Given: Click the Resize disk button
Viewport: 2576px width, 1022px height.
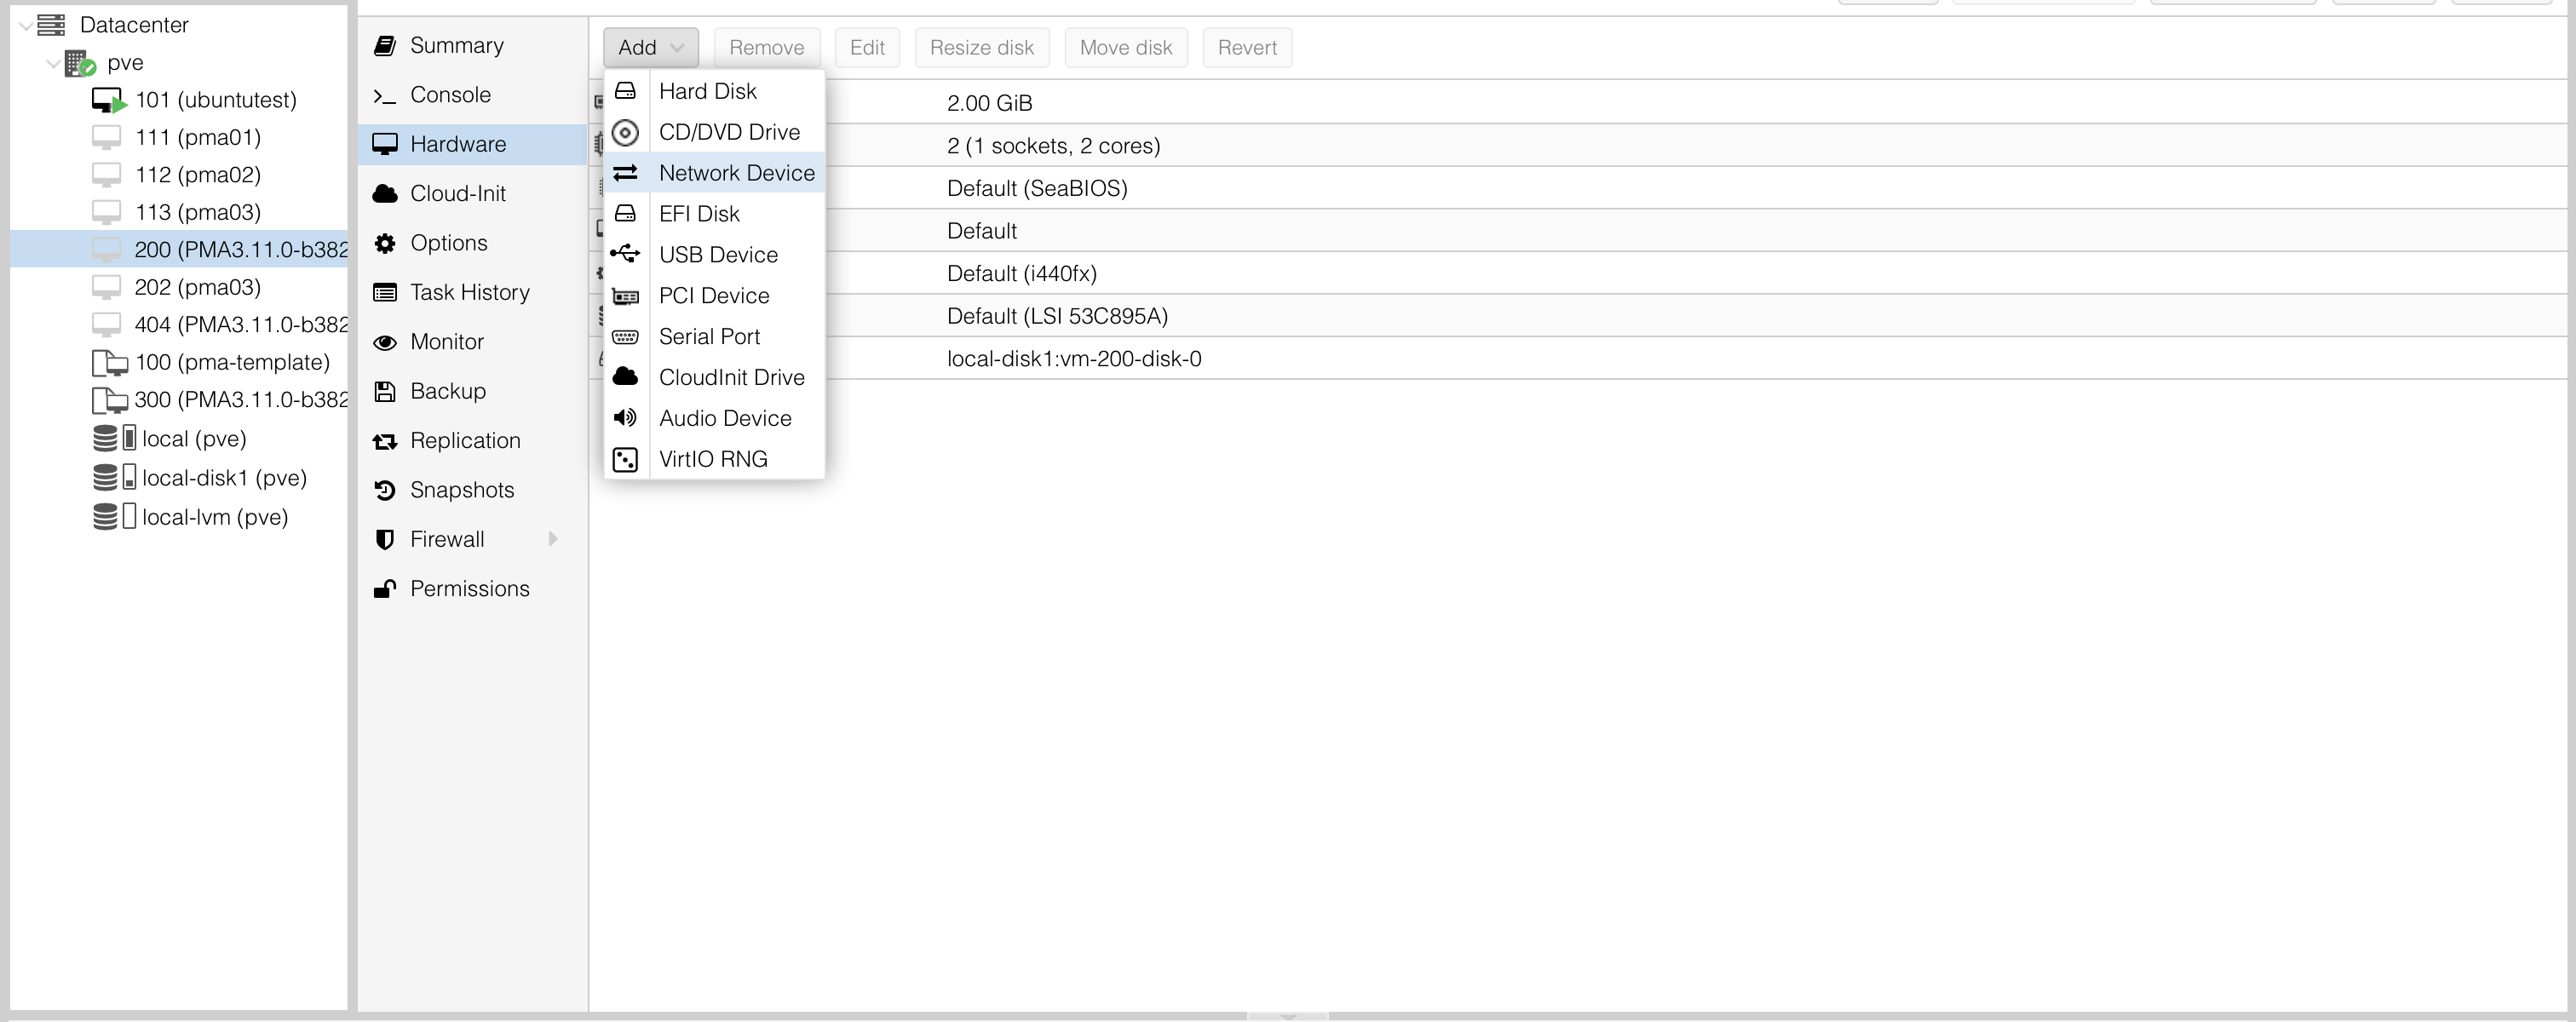Looking at the screenshot, I should click(981, 47).
